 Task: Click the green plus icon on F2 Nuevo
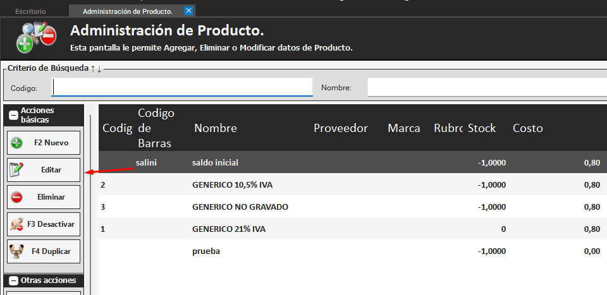(17, 143)
